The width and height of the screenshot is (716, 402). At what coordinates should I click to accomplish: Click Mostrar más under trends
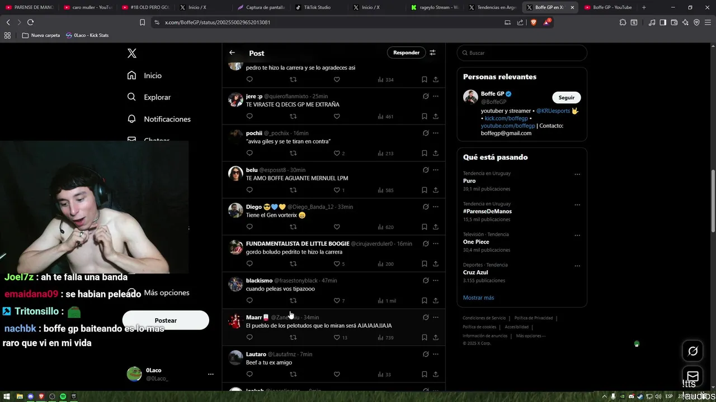478,298
